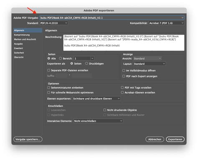
Task: Expand the Bereich page range dropdown arrow
Action: click(x=92, y=58)
